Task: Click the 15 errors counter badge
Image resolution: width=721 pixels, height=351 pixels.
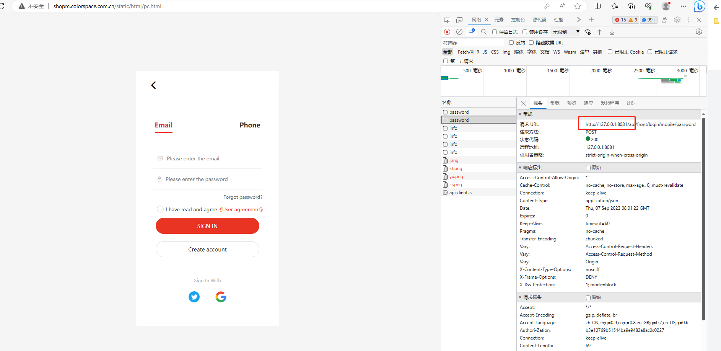Action: coord(620,20)
